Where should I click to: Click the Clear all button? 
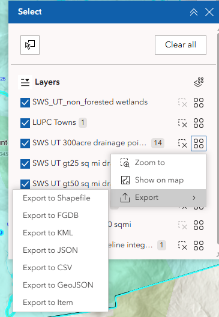(181, 45)
